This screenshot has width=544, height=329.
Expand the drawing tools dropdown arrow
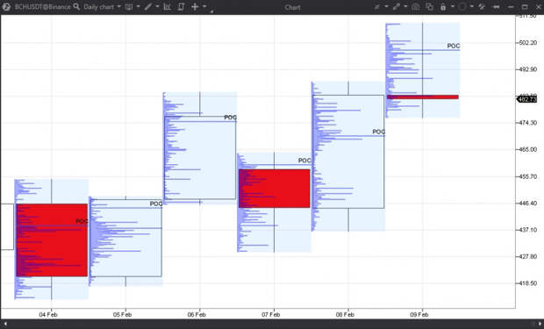157,7
